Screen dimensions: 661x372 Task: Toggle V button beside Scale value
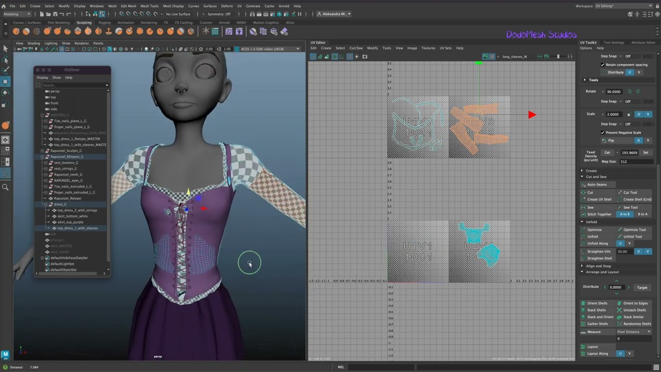[x=648, y=114]
